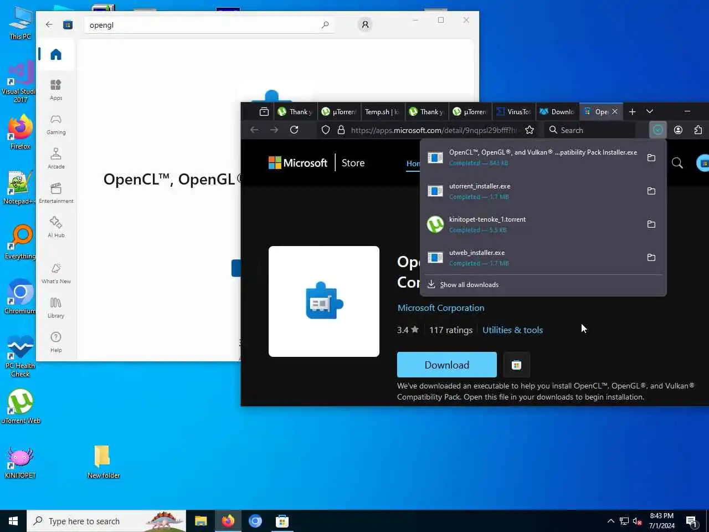Show kinitopet-tenoke_1.torrent in folder
Viewport: 709px width, 532px height.
(x=651, y=224)
